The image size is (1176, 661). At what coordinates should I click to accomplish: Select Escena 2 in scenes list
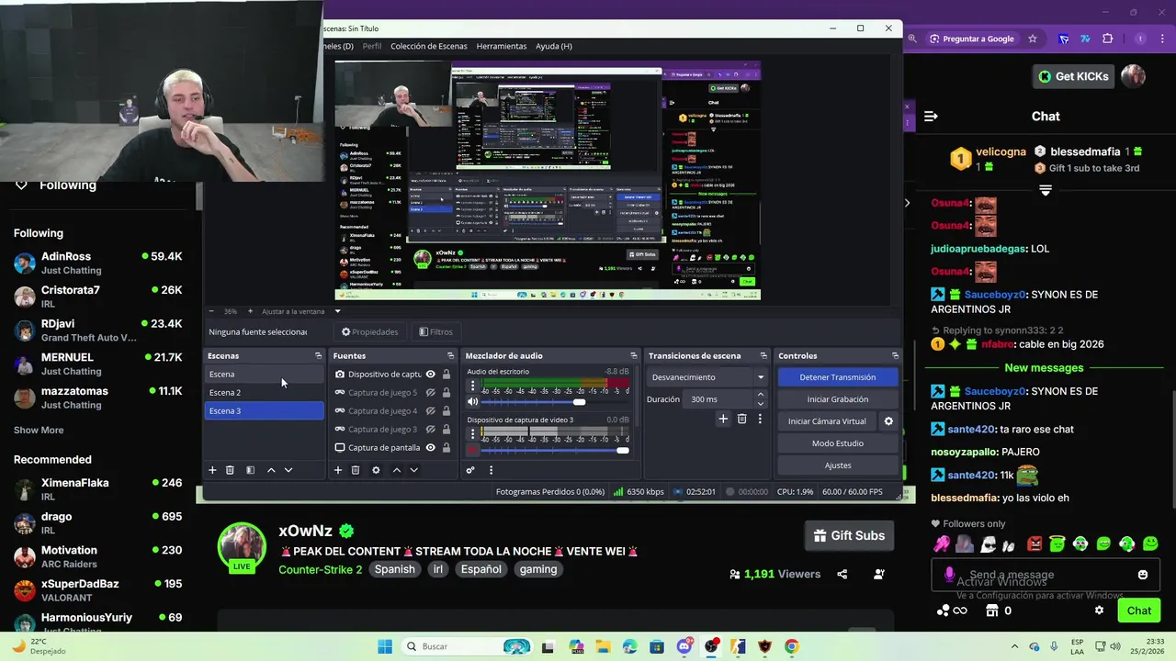264,393
